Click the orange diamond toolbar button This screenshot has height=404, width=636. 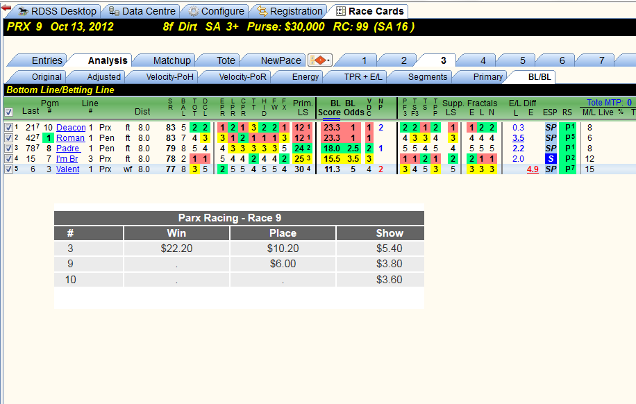tap(320, 60)
